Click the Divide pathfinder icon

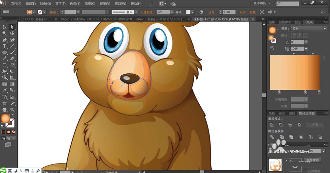pyautogui.click(x=272, y=137)
